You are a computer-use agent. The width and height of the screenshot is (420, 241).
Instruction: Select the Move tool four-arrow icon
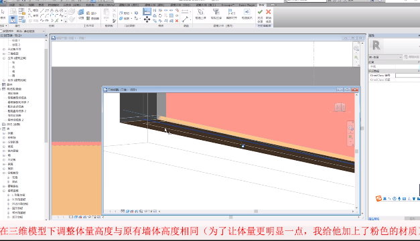(147, 19)
